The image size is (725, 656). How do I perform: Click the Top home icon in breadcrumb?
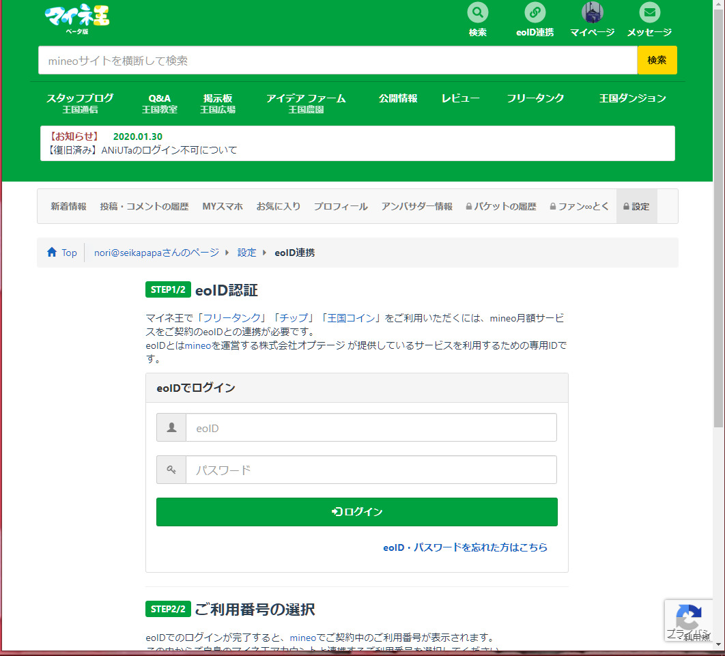pyautogui.click(x=52, y=253)
